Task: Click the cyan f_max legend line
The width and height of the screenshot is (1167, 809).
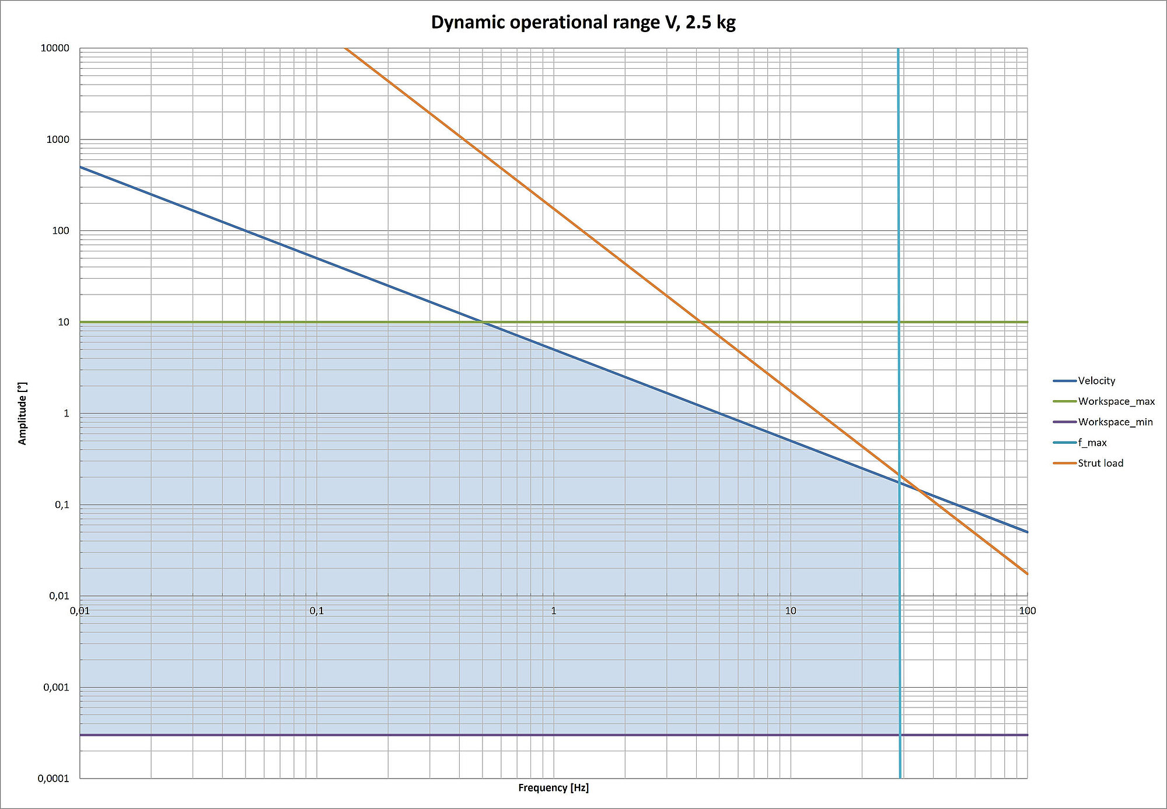Action: [1064, 443]
